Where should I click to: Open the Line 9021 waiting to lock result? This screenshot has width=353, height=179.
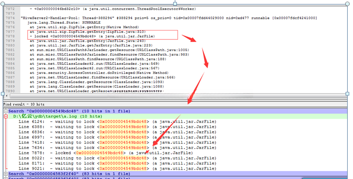pos(117,168)
